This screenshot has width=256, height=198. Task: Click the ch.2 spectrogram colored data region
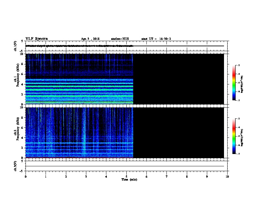tap(79, 133)
